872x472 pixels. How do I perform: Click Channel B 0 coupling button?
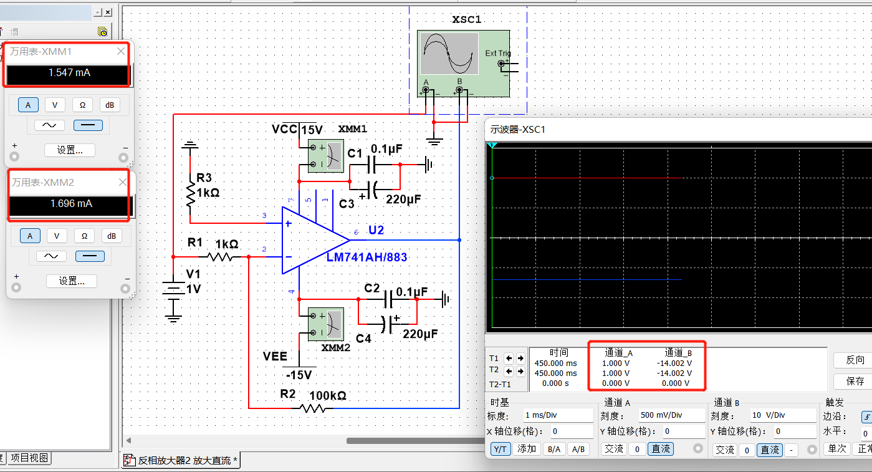point(746,450)
